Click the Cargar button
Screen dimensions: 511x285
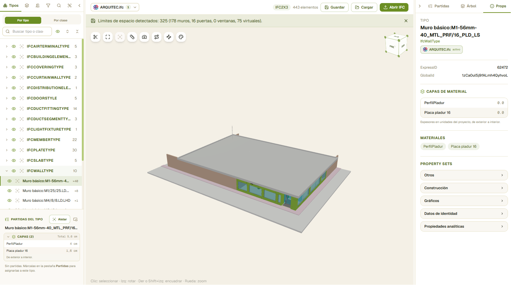[364, 7]
